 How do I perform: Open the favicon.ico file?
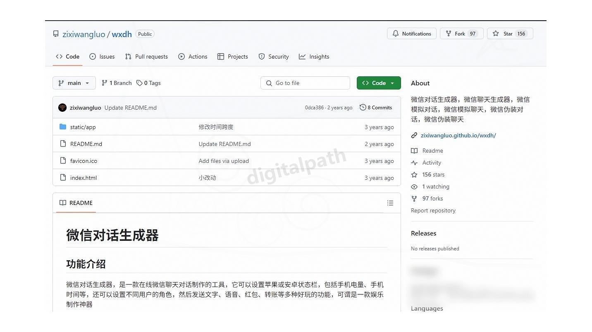pyautogui.click(x=84, y=161)
